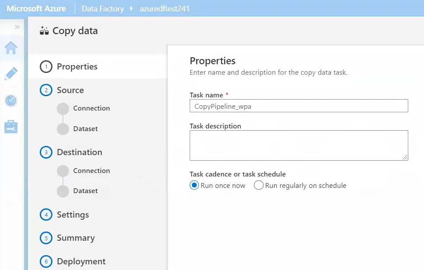Select Run once now radio button

coord(194,185)
